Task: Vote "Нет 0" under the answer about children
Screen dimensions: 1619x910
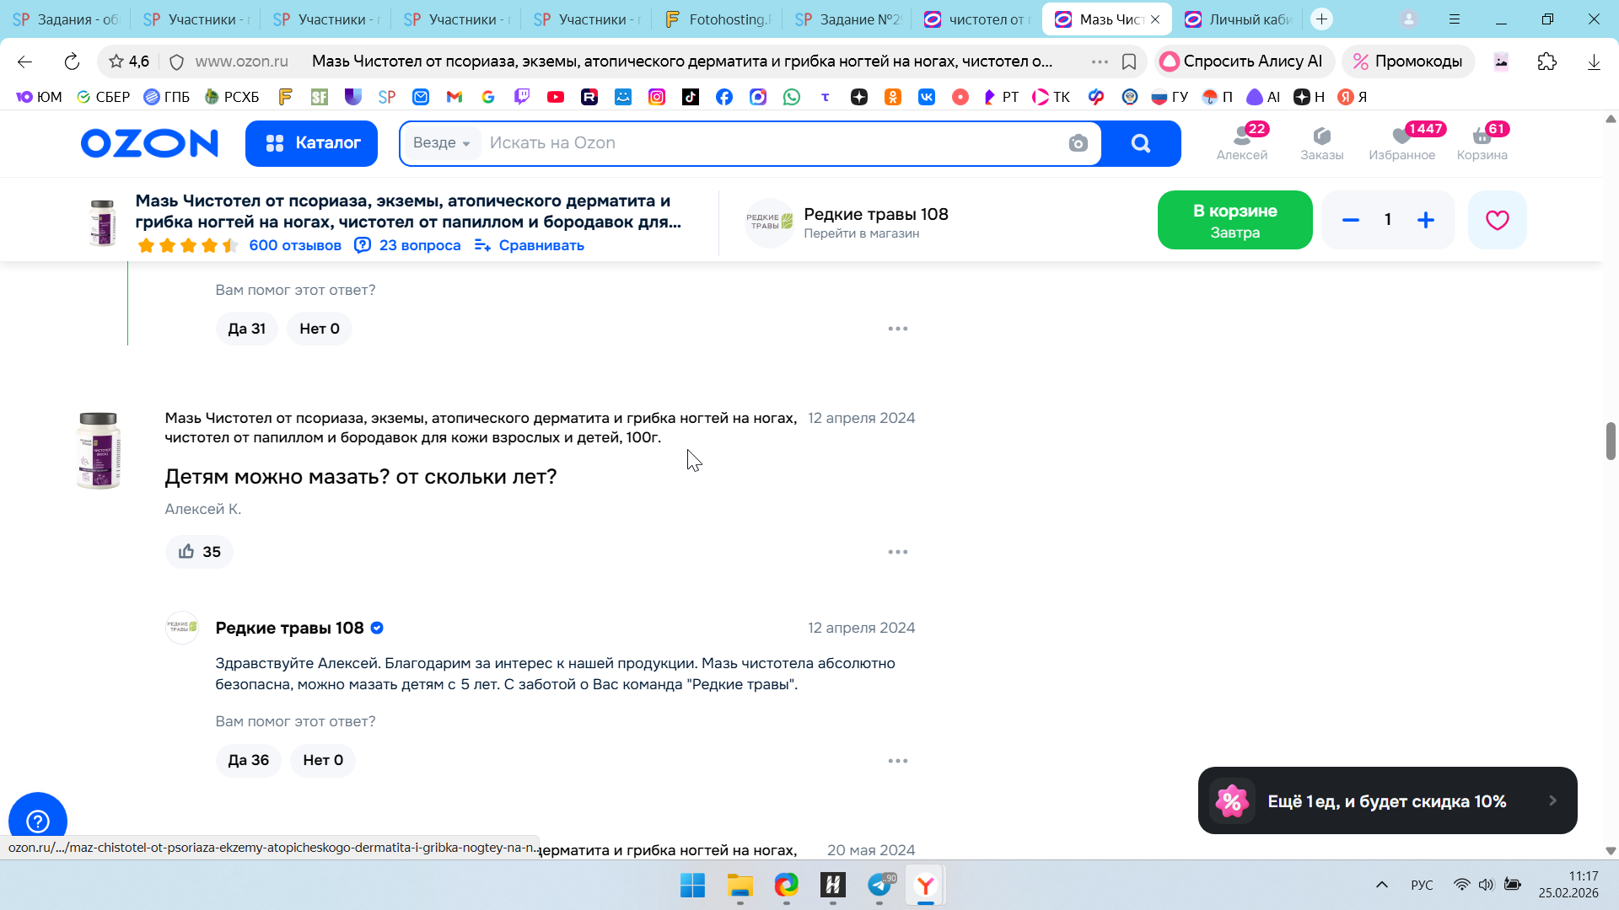Action: click(x=323, y=760)
